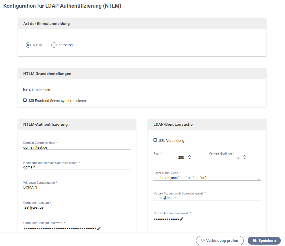Click the BaseDN für Suche textarea

pos(205,178)
